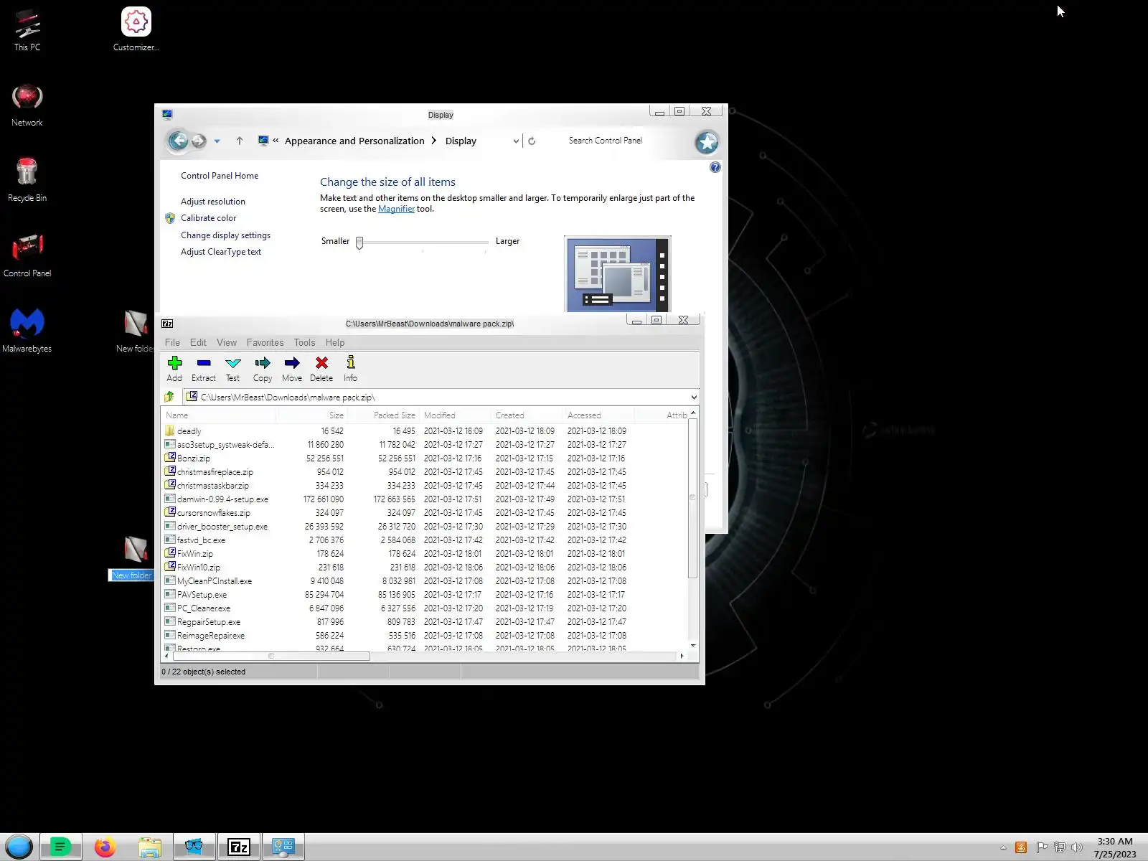The width and height of the screenshot is (1148, 861).
Task: Click the Forward arrow in the Display window
Action: point(199,141)
